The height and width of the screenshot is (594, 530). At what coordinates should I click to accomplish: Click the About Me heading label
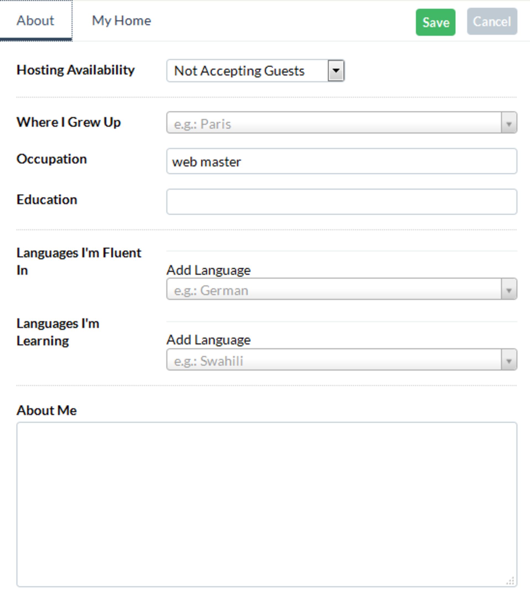(x=47, y=410)
